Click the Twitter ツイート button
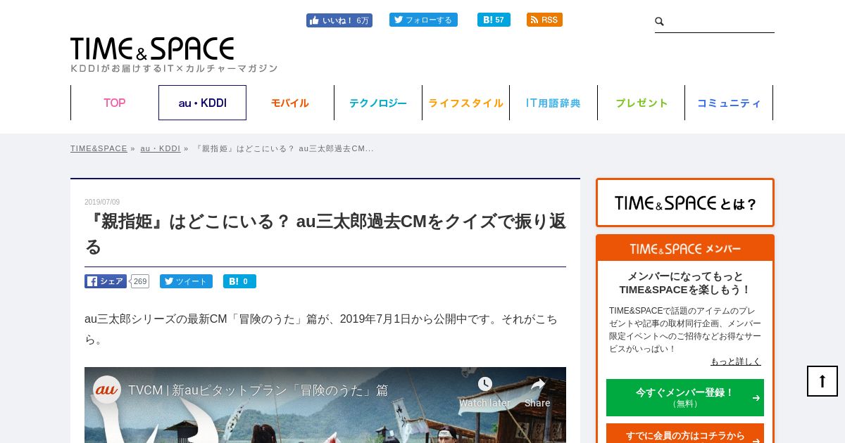This screenshot has height=443, width=845. pos(186,281)
